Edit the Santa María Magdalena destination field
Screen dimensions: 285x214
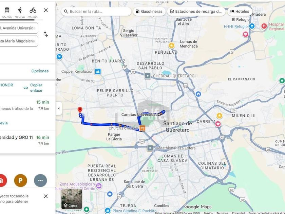(x=19, y=41)
